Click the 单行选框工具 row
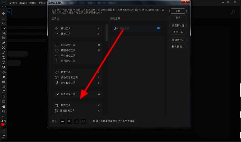Image resolution: width=241 pixels, height=142 pixels. pyautogui.click(x=77, y=55)
